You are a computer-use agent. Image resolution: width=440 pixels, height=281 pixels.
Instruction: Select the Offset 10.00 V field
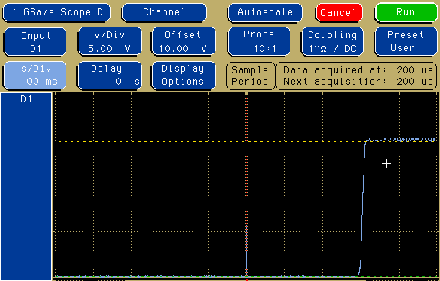pos(183,42)
